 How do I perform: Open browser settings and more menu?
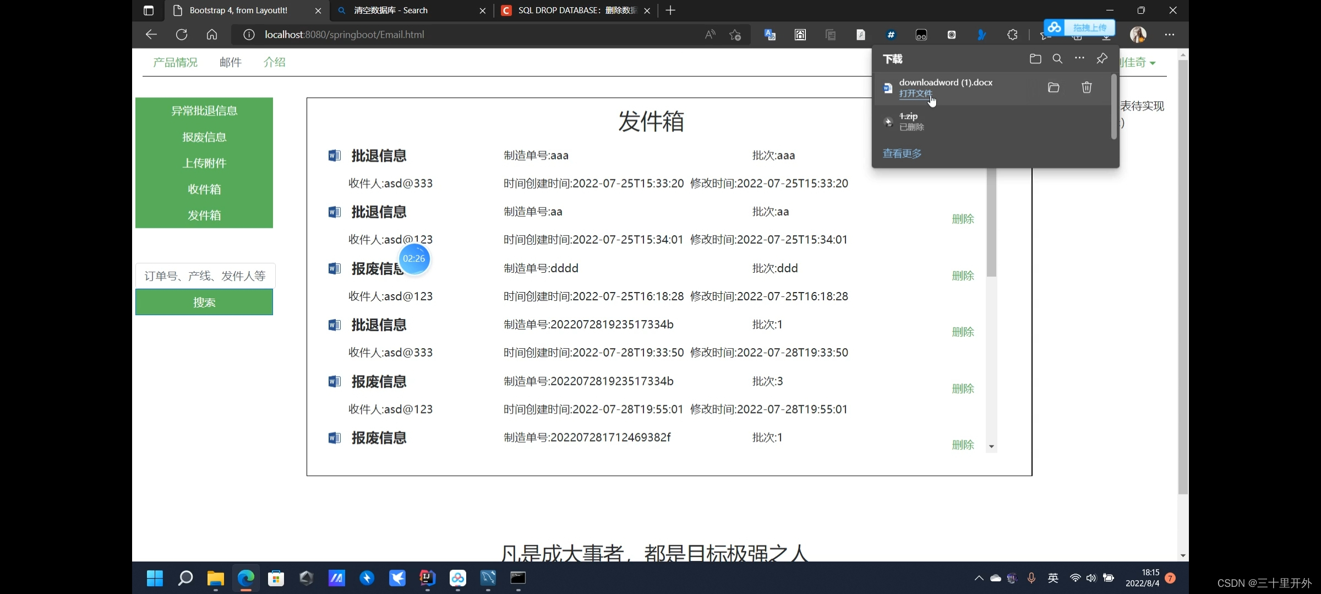coord(1170,35)
